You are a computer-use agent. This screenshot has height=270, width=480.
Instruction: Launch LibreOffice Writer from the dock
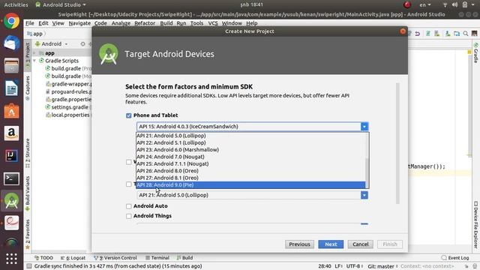coord(12,88)
